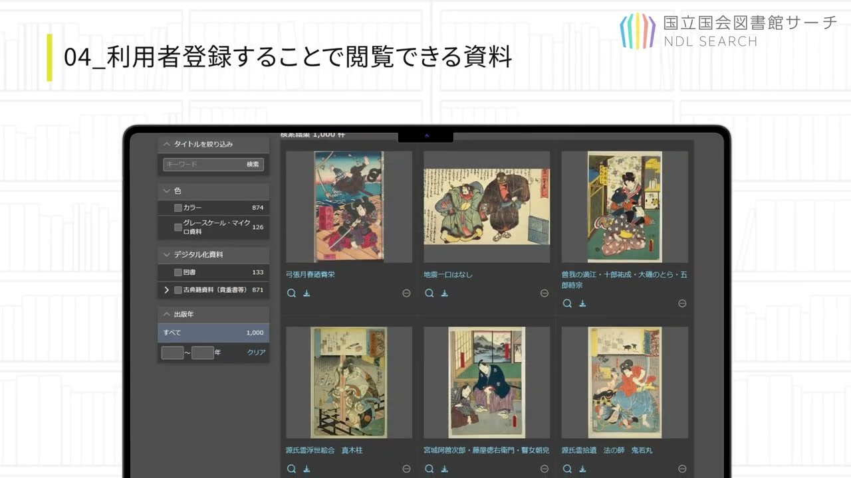Click minus circle icon under 宮城阿曽次郎・藤屋徳右衛門
This screenshot has height=478, width=851.
[x=545, y=469]
